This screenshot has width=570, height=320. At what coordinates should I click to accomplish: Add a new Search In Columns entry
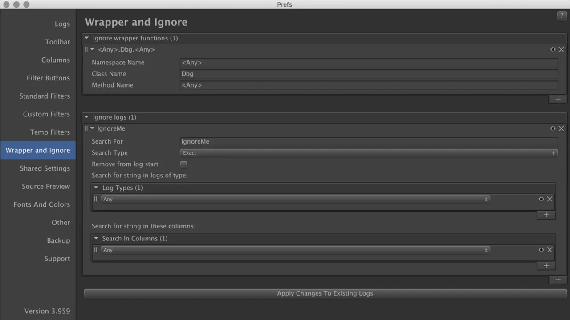(x=546, y=265)
